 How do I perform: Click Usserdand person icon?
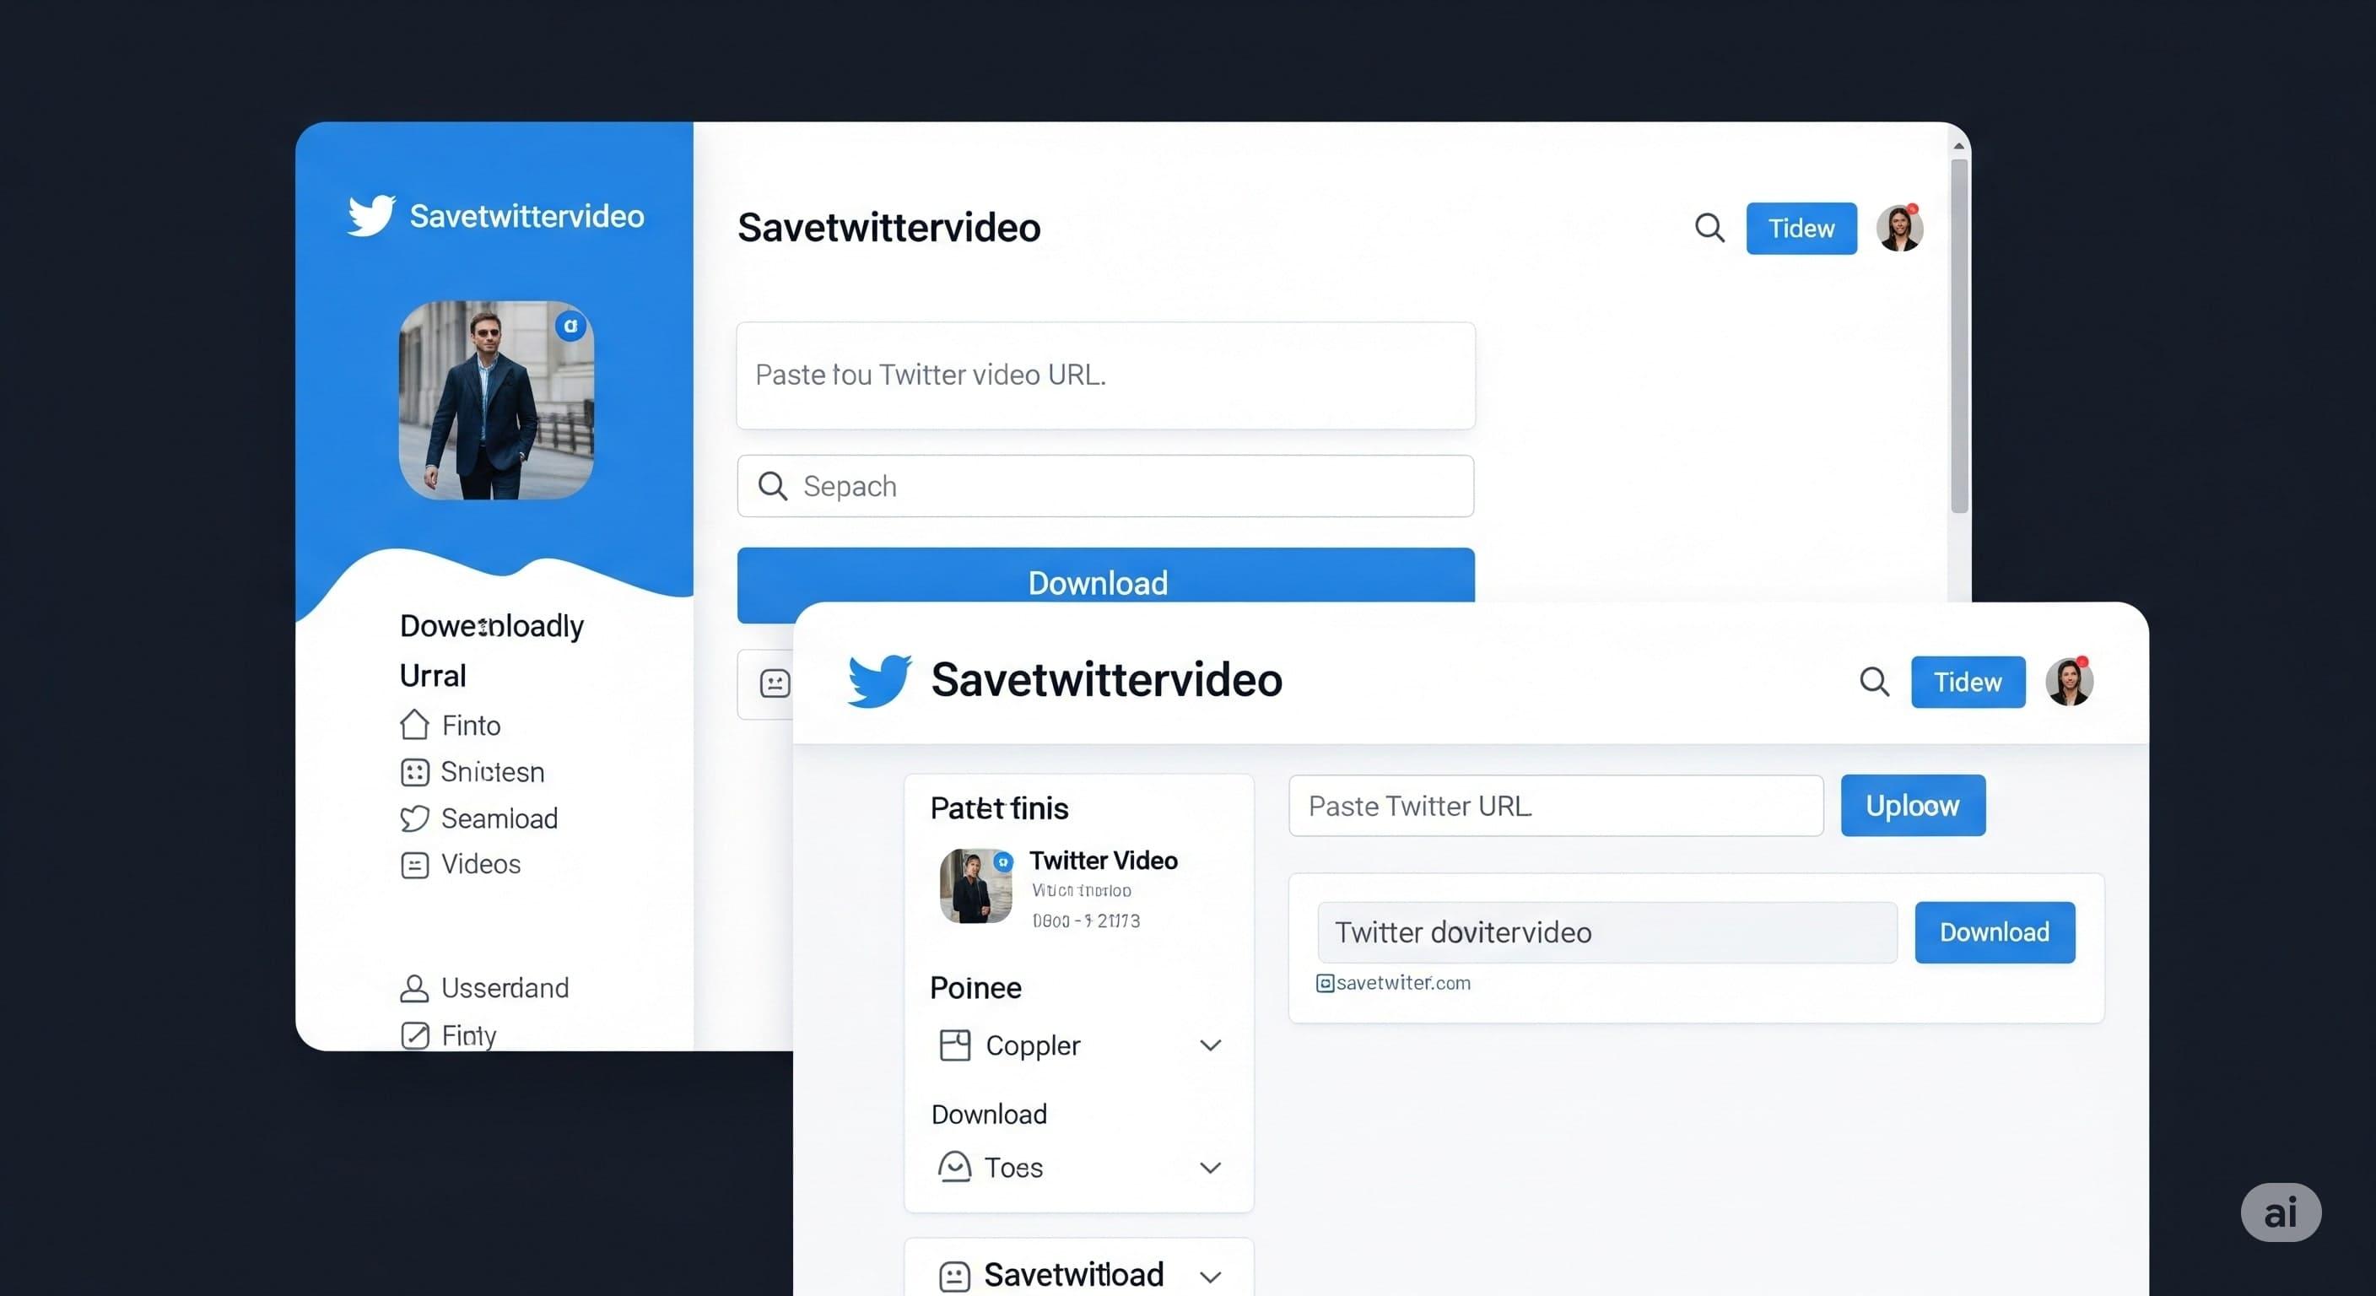click(x=414, y=988)
